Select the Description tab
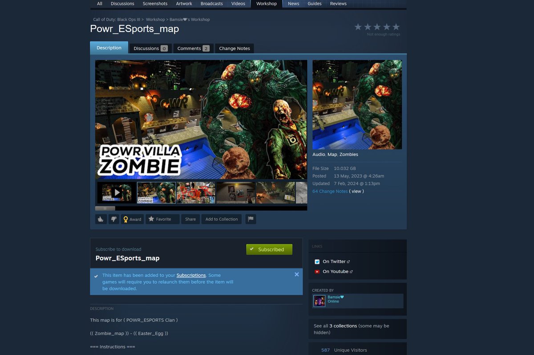This screenshot has width=534, height=355. coord(109,48)
